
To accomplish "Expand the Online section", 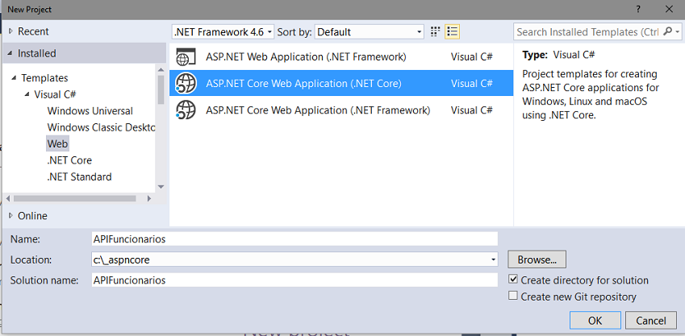I will coord(11,216).
